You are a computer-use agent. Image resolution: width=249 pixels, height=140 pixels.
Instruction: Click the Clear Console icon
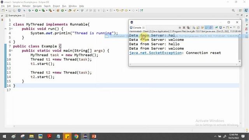pos(194,28)
